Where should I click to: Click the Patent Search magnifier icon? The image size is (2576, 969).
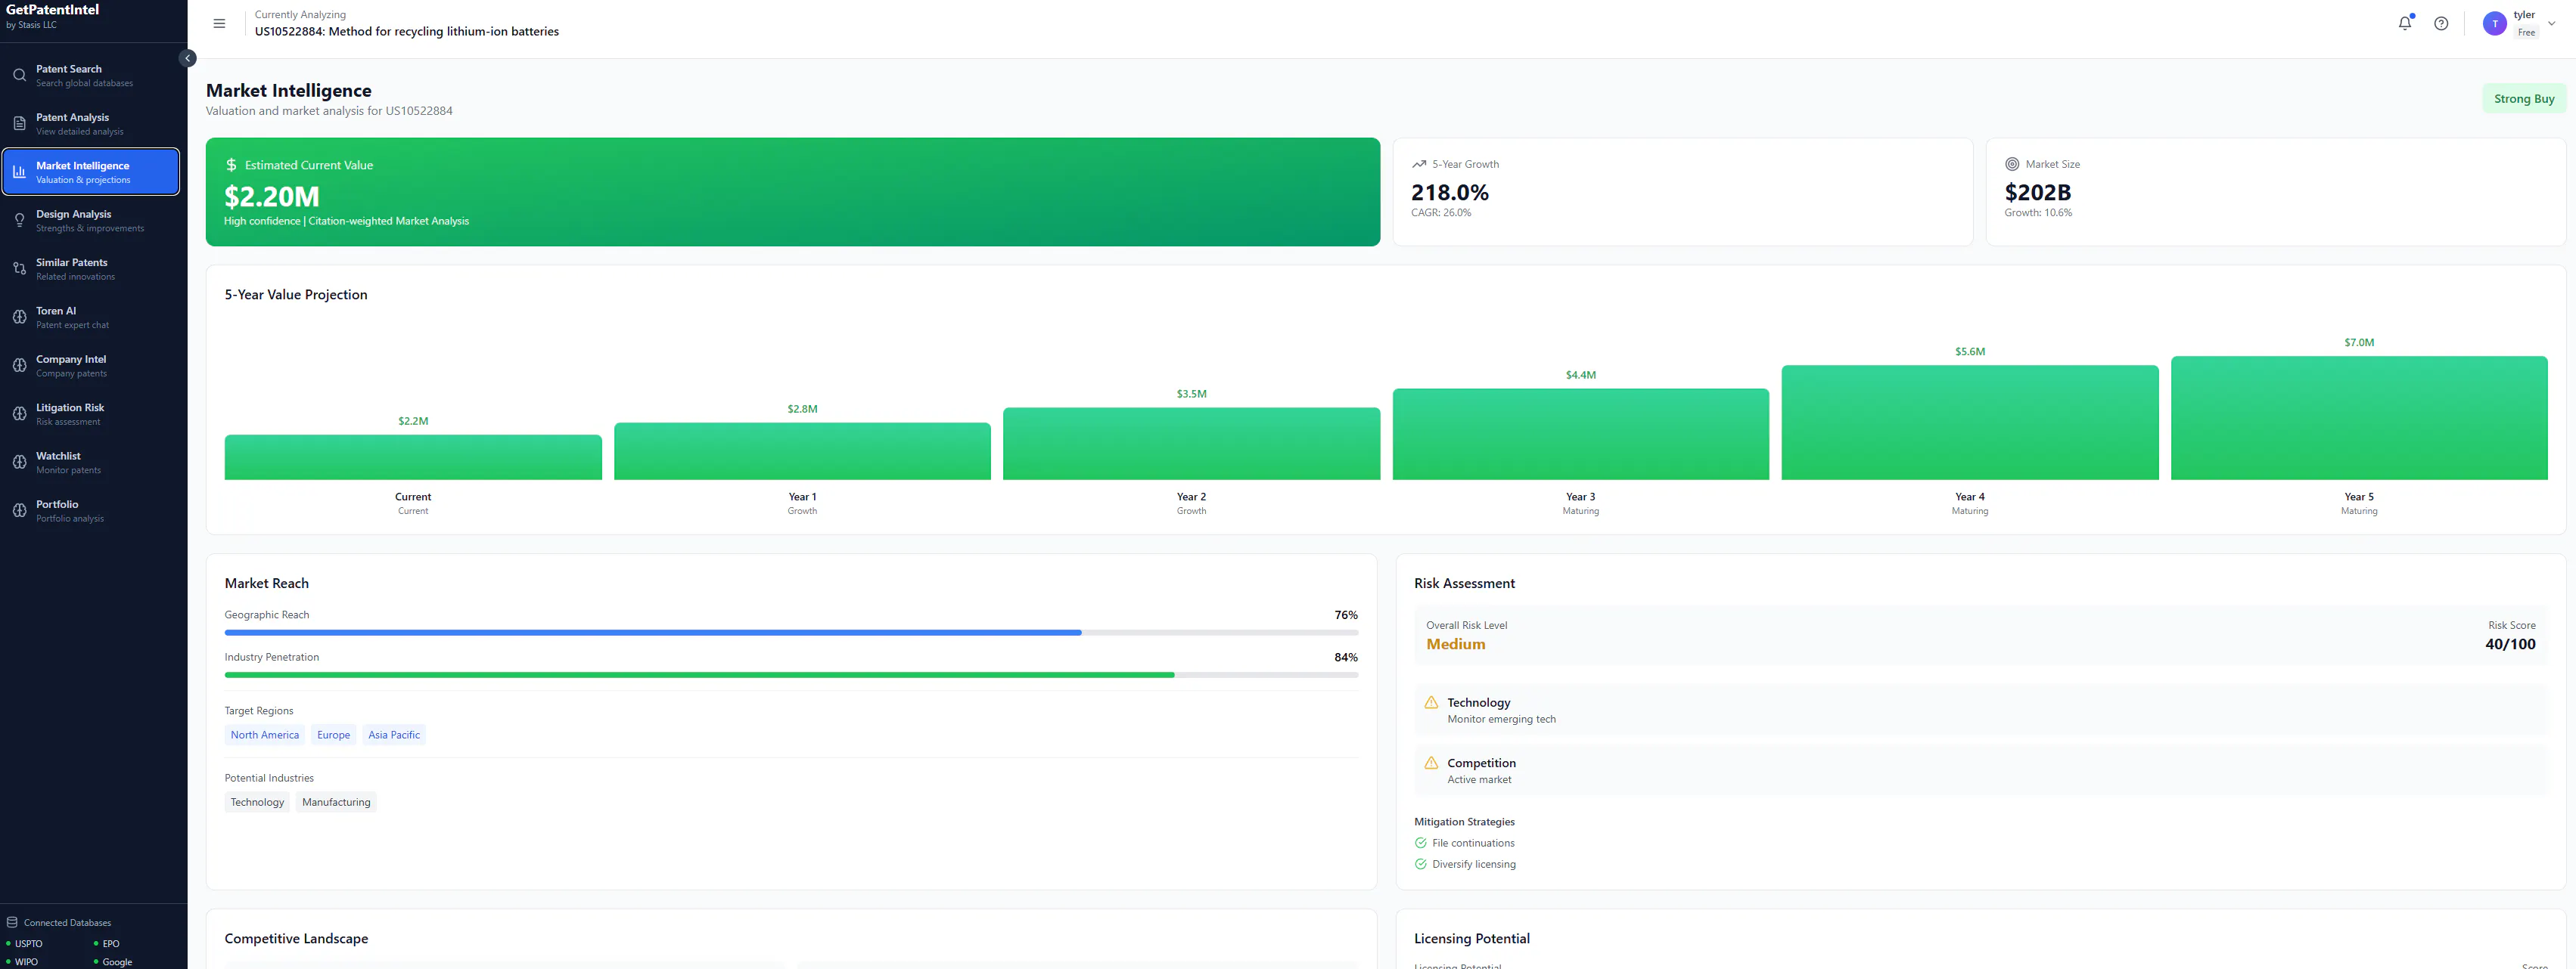19,76
